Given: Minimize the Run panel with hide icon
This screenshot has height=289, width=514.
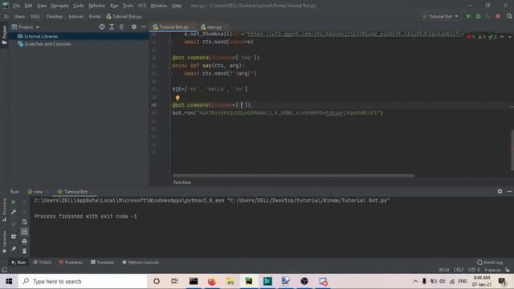Looking at the screenshot, I should tap(509, 191).
